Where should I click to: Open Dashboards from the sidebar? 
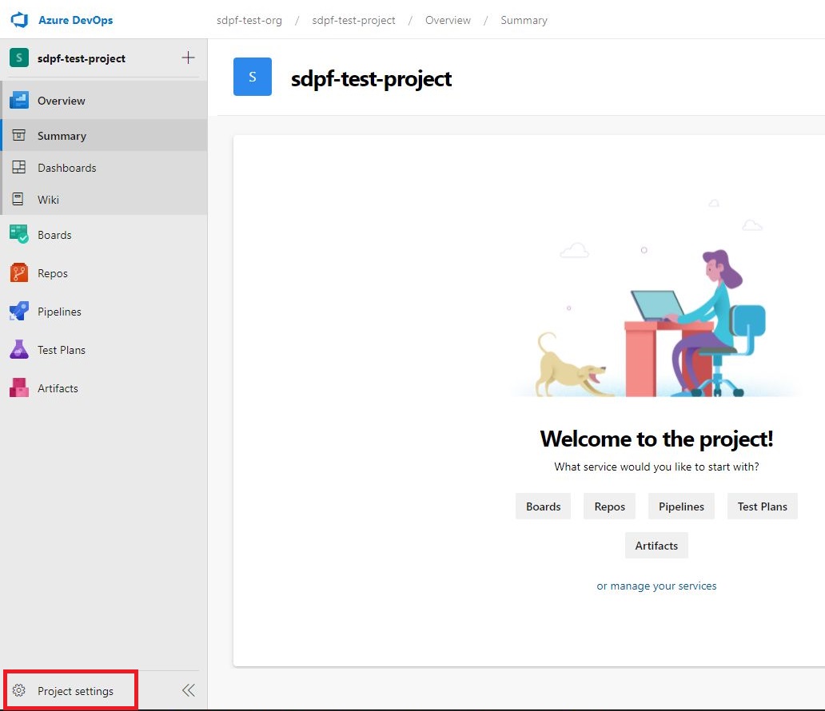(x=66, y=168)
